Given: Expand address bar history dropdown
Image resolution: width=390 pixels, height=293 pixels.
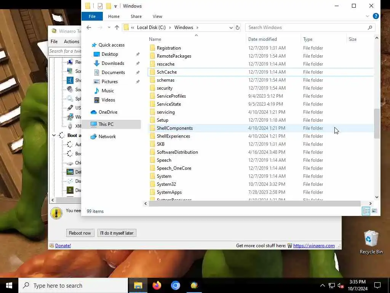Looking at the screenshot, I should click(231, 27).
